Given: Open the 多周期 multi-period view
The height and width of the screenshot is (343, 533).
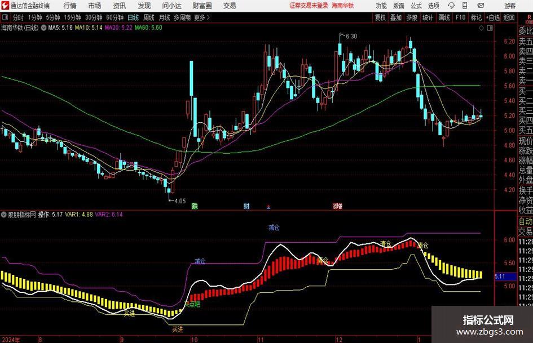Looking at the screenshot, I should [x=182, y=17].
